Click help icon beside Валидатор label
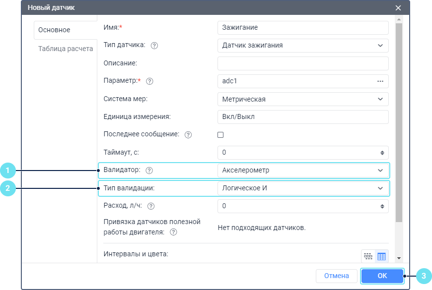Screen dimensions: 432x290 (x=149, y=170)
